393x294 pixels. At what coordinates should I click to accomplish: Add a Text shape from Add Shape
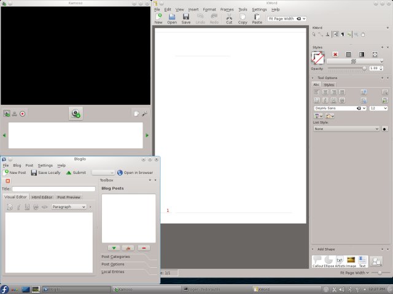pos(362,262)
